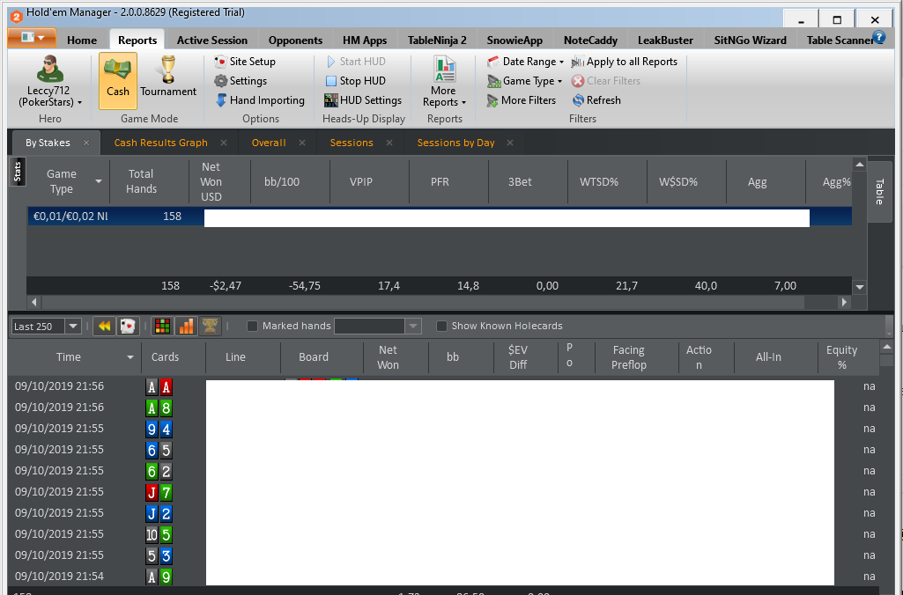Select the €0,01/€0,02 NL stakes row
The width and height of the screenshot is (903, 595).
(x=440, y=217)
